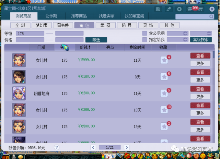Switch to 我的藏宝阁 tab

pyautogui.click(x=135, y=16)
